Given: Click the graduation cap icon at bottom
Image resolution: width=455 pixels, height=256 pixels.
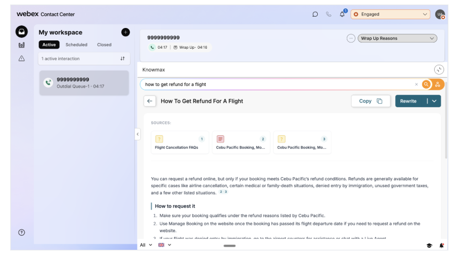Looking at the screenshot, I should 429,245.
